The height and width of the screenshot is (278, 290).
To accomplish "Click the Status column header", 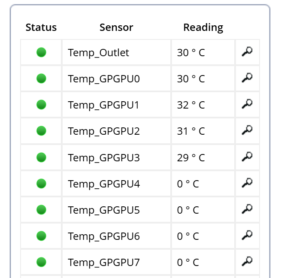I will [41, 27].
